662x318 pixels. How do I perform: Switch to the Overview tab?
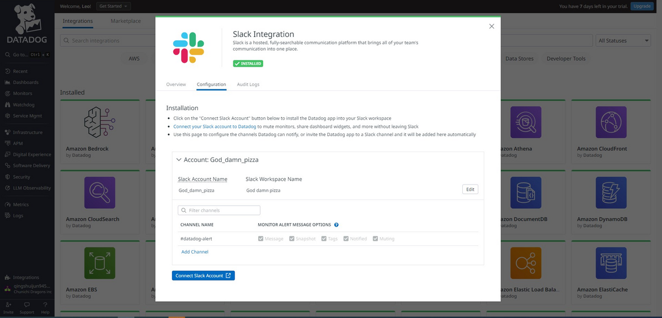click(176, 84)
